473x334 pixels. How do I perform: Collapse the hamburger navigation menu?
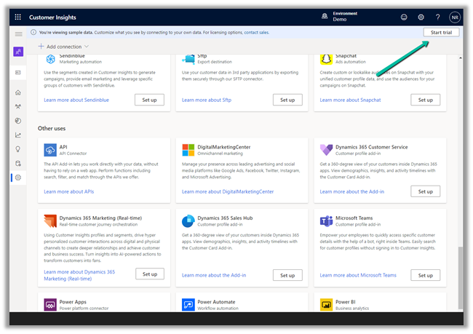click(x=18, y=34)
